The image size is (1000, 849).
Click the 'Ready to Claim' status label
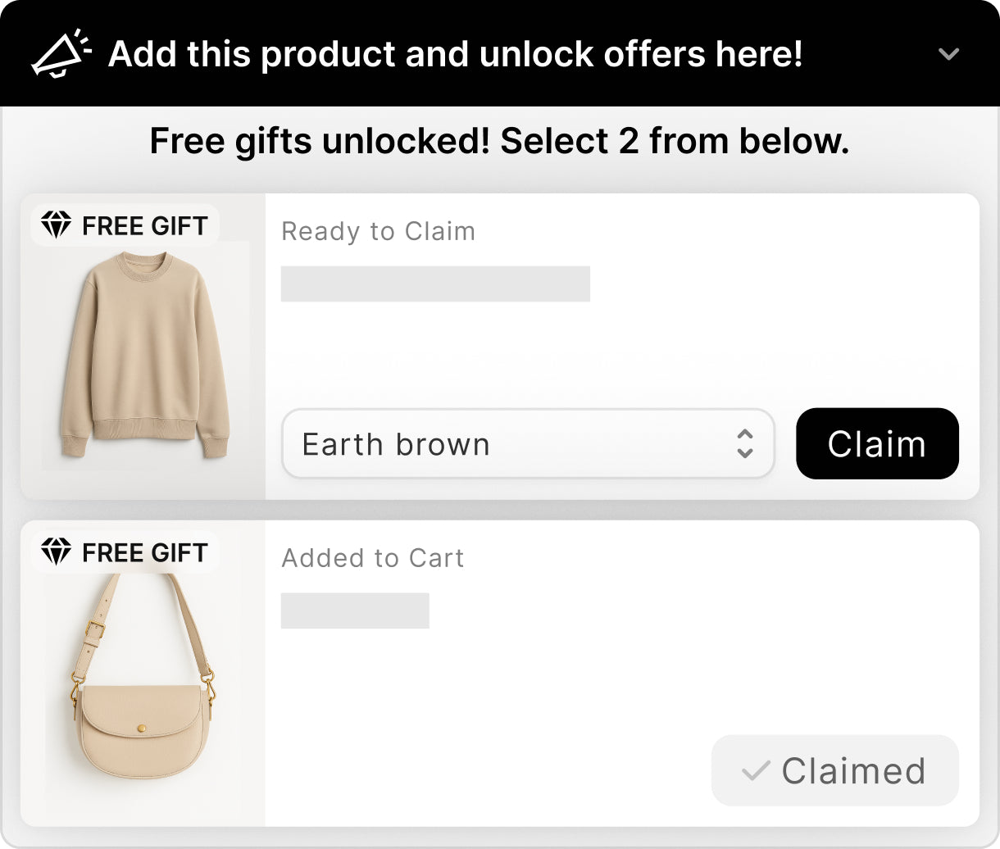click(x=378, y=231)
